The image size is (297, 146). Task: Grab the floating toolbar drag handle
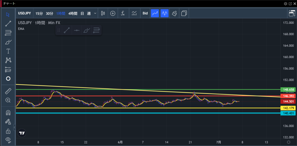coord(59,30)
